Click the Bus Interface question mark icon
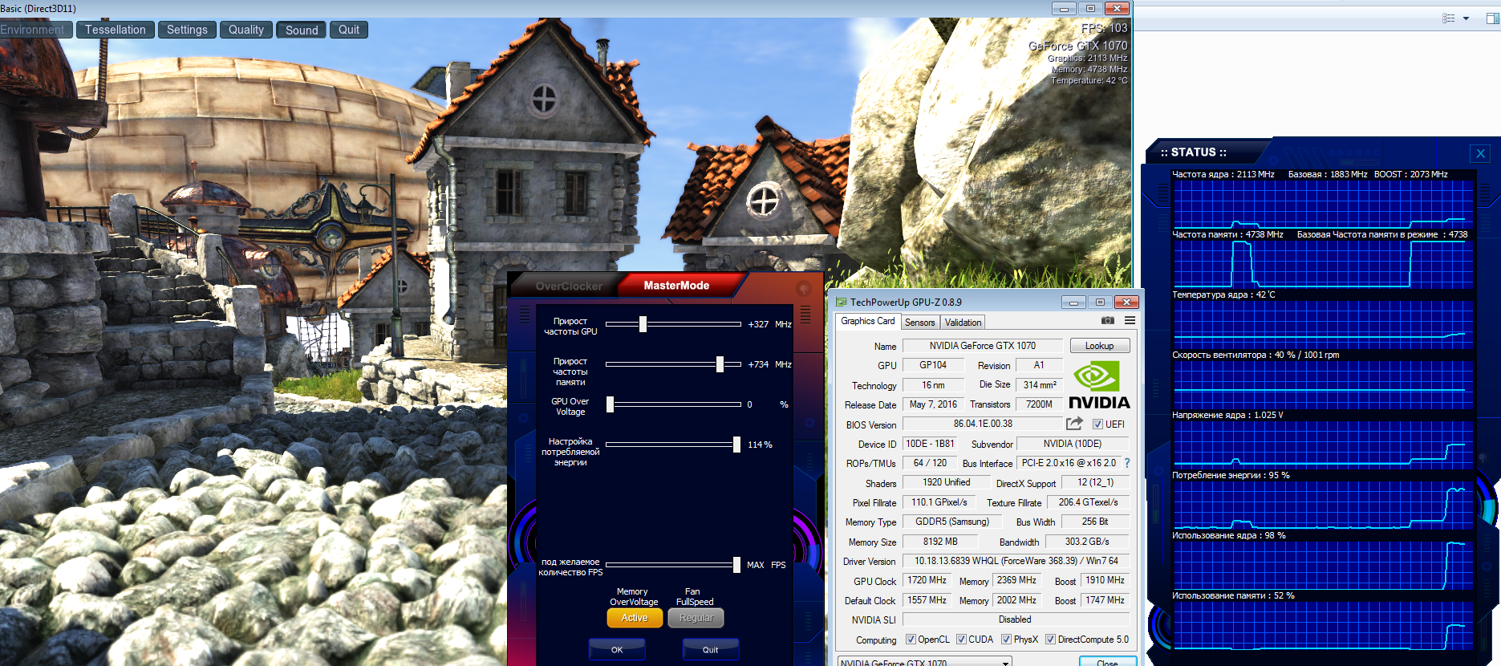The image size is (1501, 666). point(1127,463)
